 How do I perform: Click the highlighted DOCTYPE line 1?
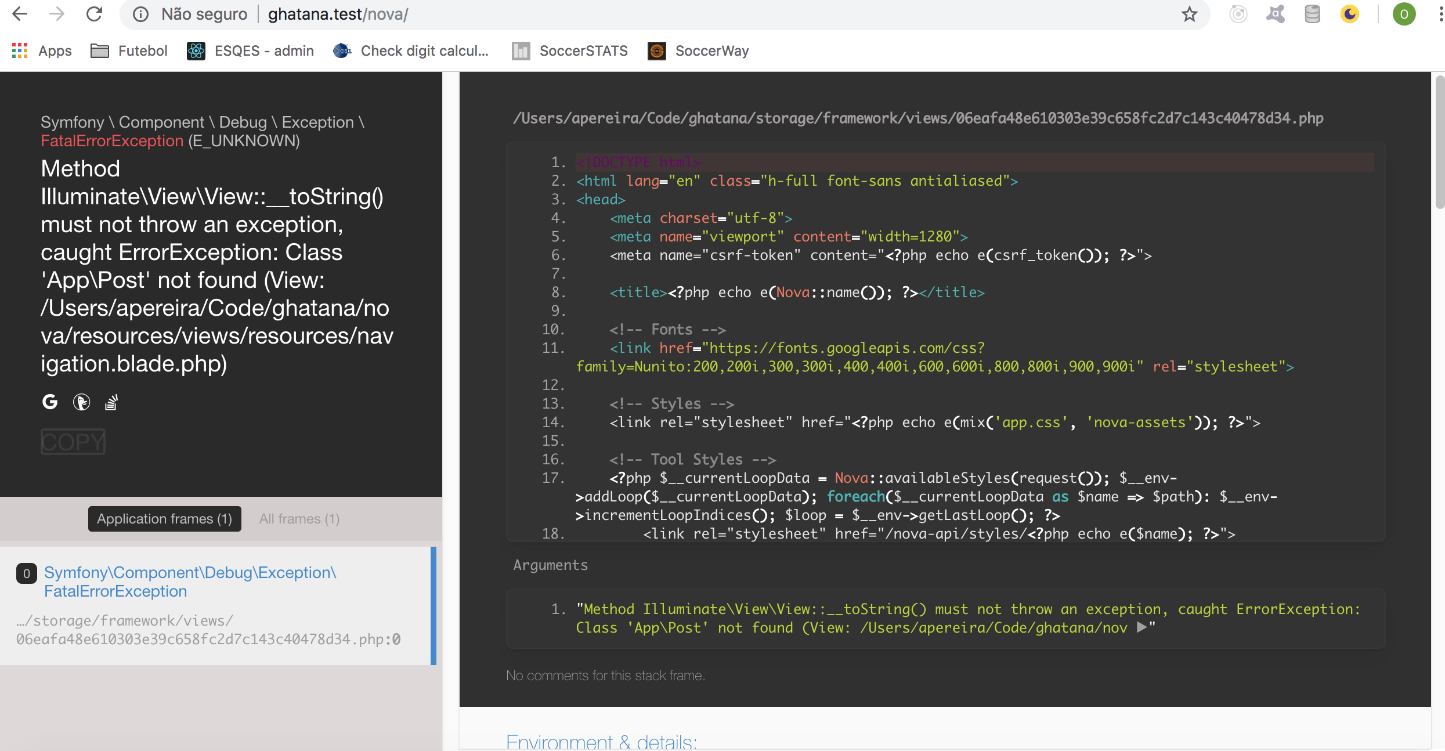[975, 163]
